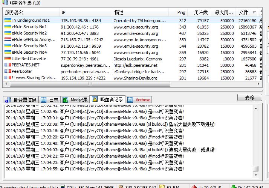
Task: Select the 吸血者记录 tab
Action: coord(108,99)
